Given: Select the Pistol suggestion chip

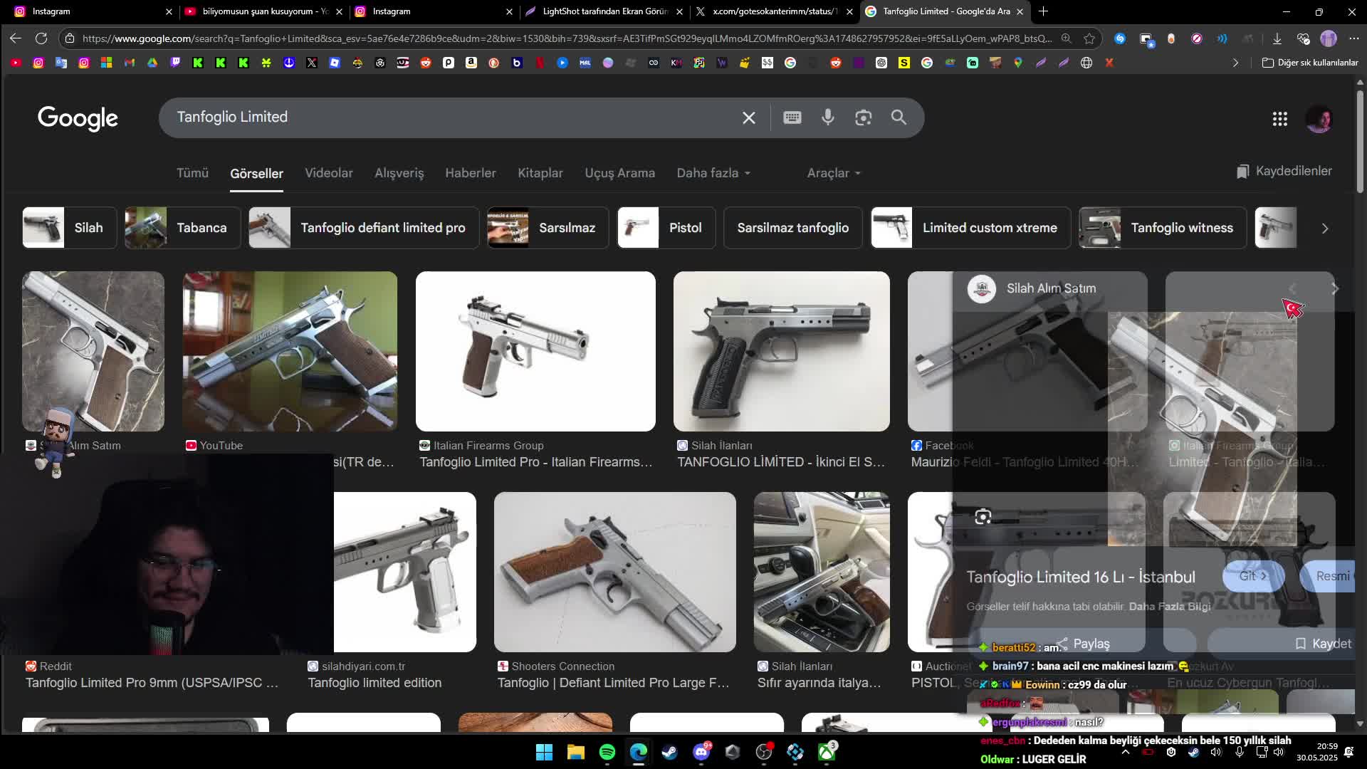Looking at the screenshot, I should point(666,228).
